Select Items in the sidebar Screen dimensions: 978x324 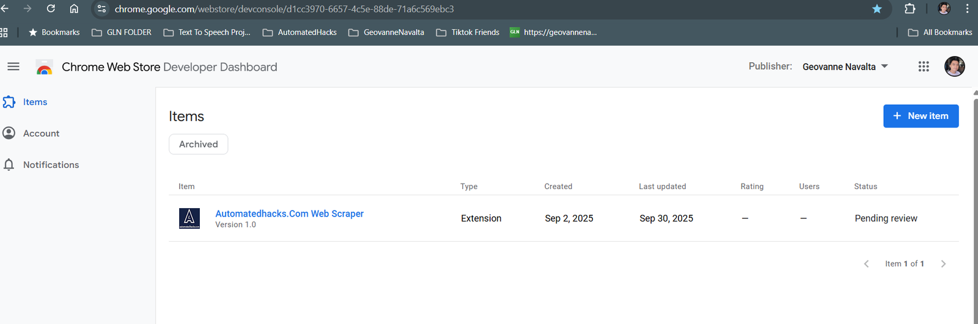pos(35,102)
